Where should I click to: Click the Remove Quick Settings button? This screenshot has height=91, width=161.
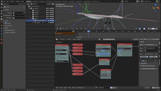pyautogui.click(x=149, y=69)
